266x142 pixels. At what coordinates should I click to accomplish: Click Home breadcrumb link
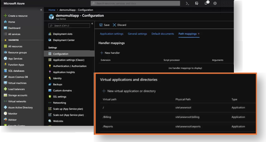52,10
